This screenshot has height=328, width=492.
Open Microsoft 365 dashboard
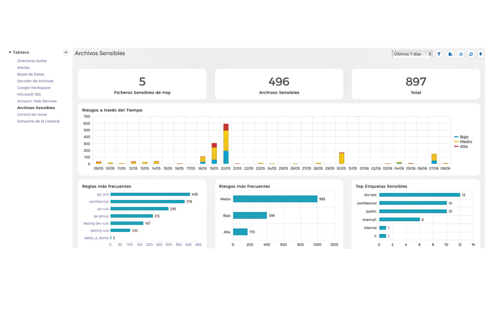tap(29, 94)
